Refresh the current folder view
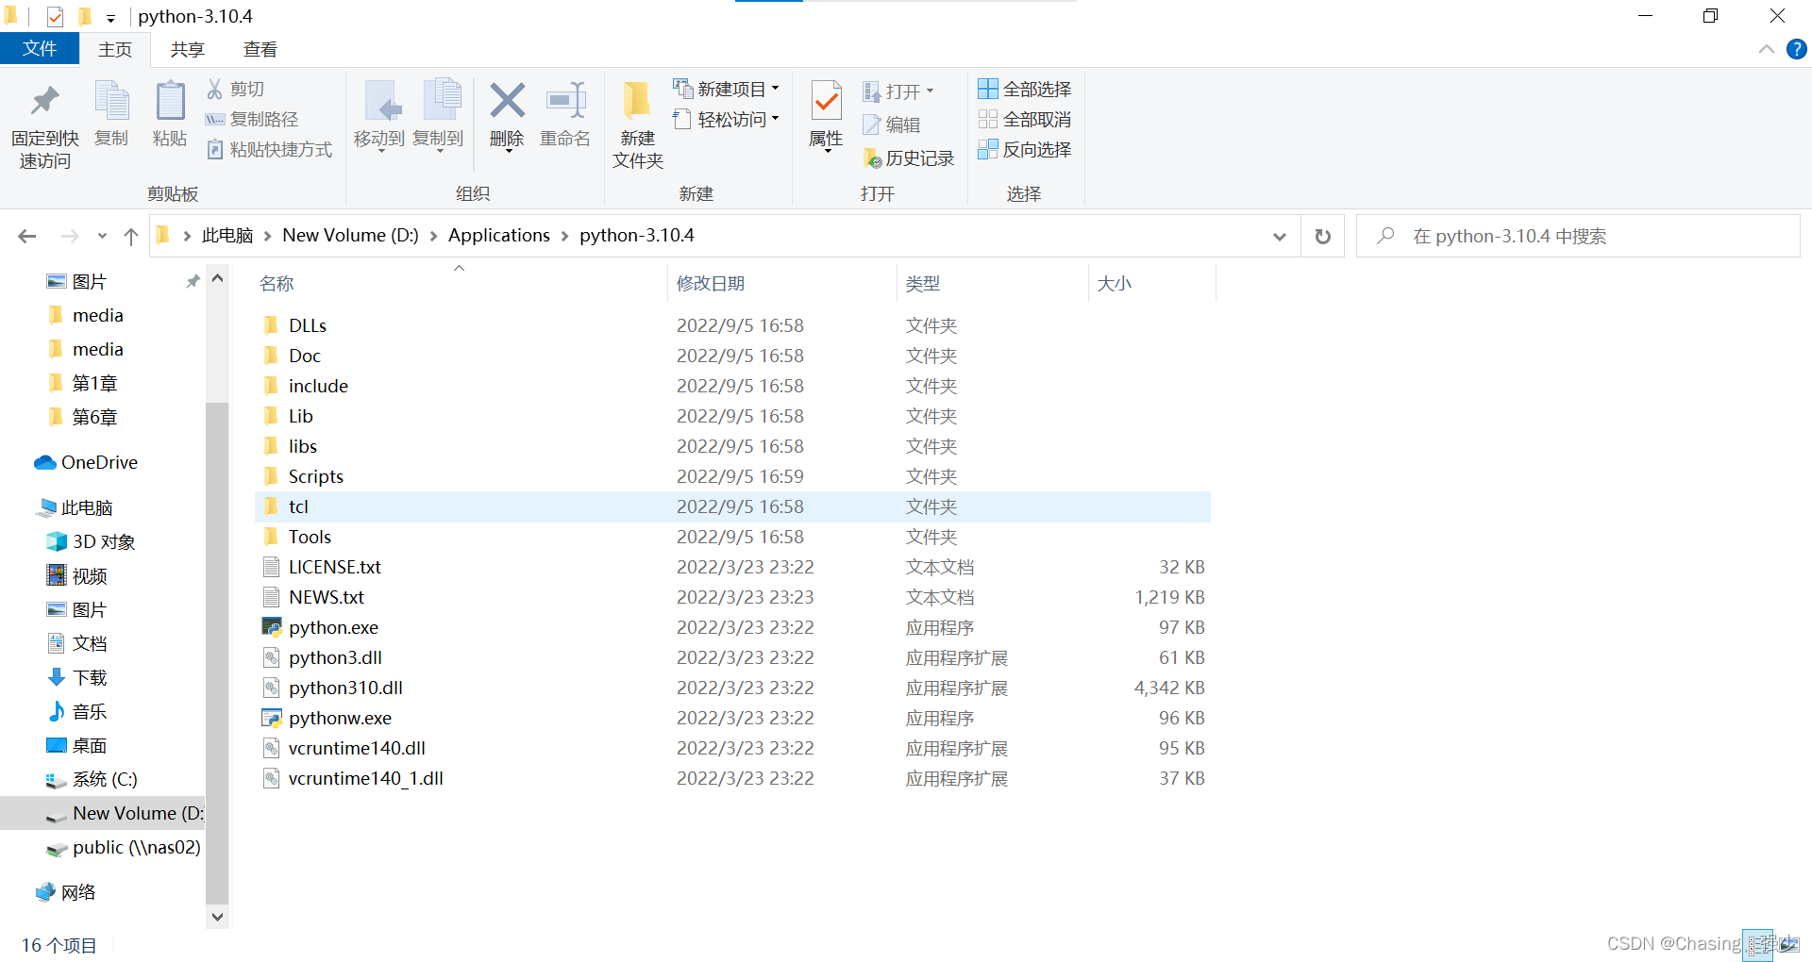The width and height of the screenshot is (1812, 962). coord(1323,236)
